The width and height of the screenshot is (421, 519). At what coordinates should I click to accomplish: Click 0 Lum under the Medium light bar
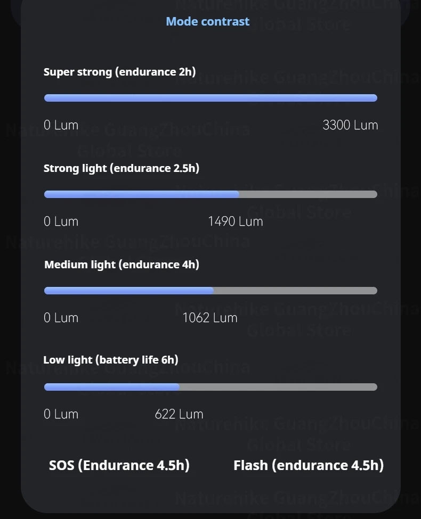click(x=61, y=318)
